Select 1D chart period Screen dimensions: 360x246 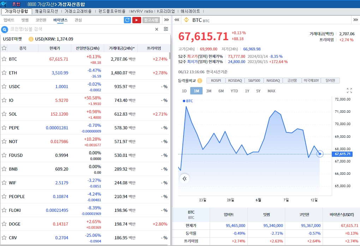pos(184,91)
